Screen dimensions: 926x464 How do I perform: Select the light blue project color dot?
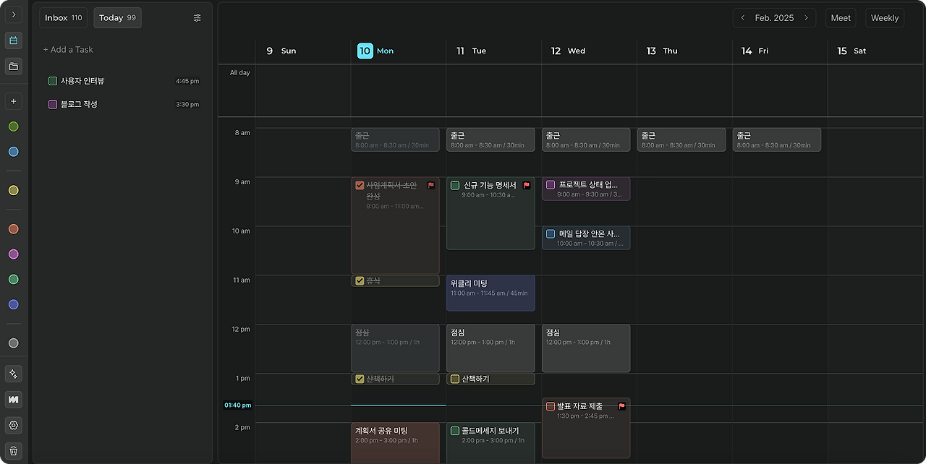point(13,152)
